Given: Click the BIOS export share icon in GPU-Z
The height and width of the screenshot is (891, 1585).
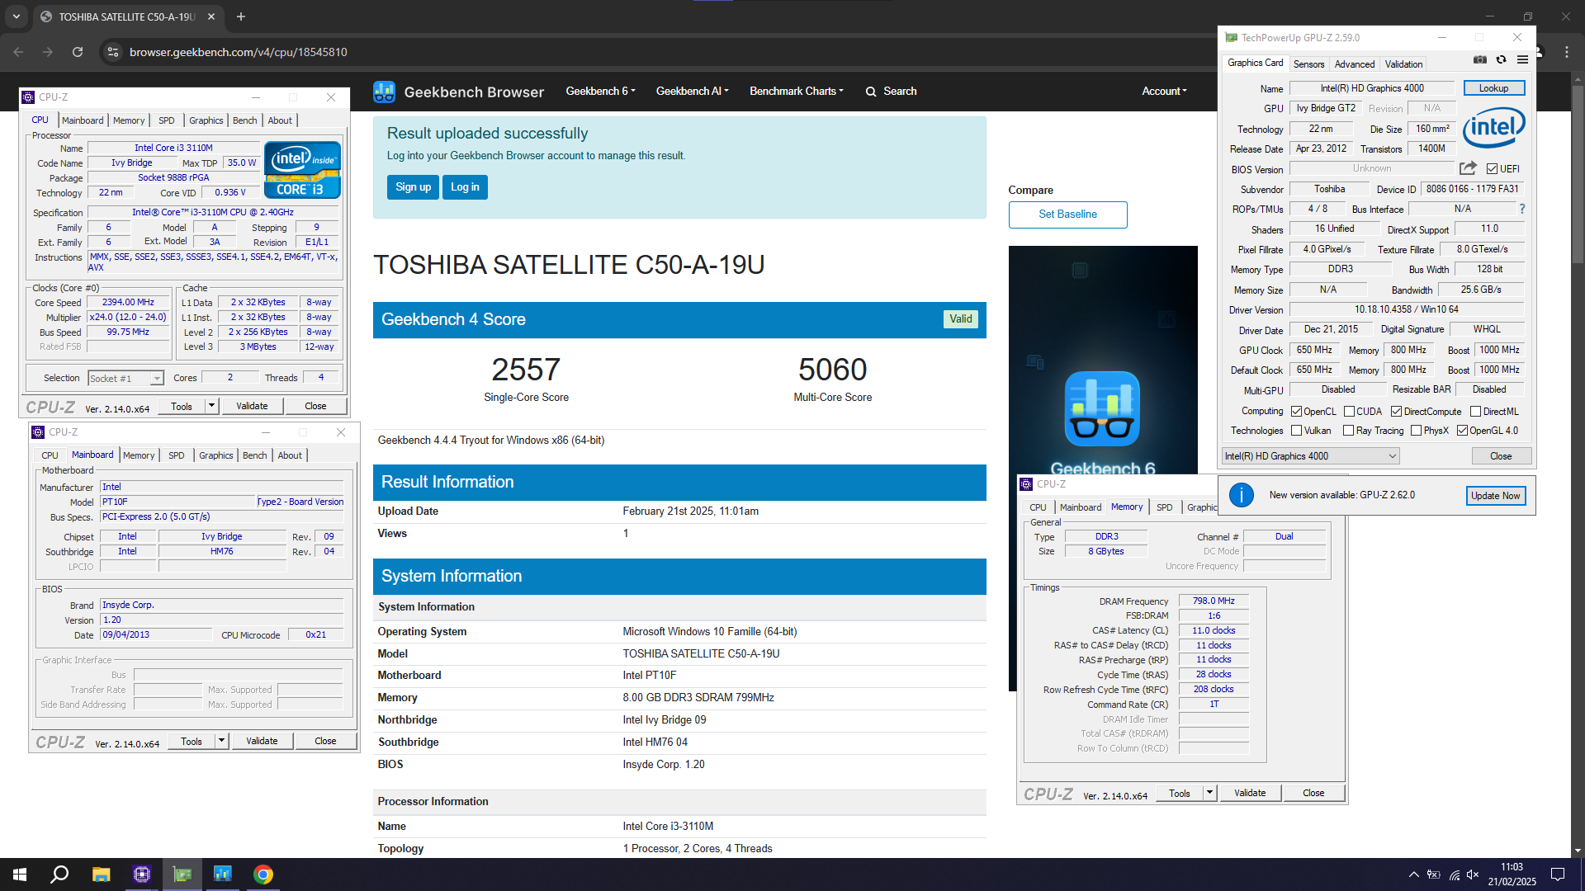Looking at the screenshot, I should point(1468,168).
